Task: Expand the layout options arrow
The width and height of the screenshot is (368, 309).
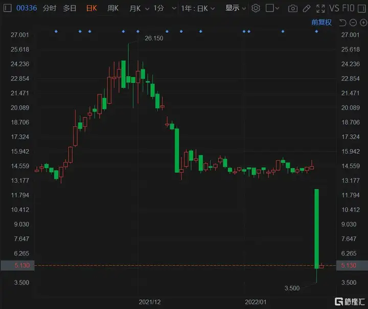Action: (x=277, y=9)
